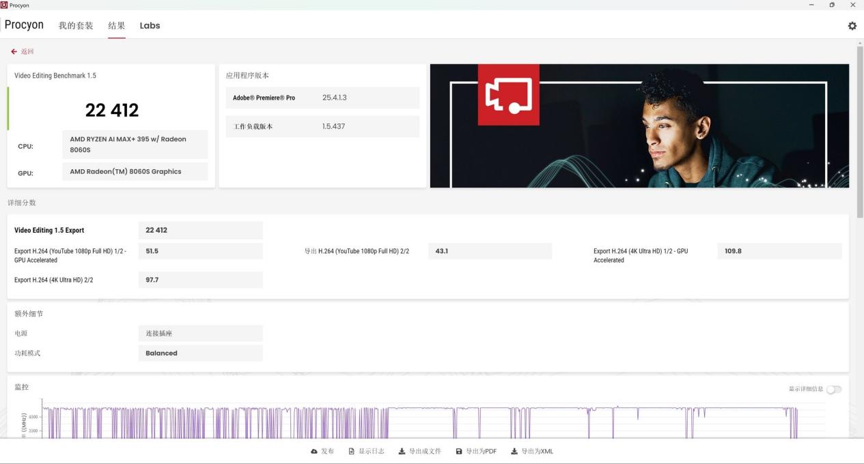
Task: Open settings via the gear icon
Action: click(852, 26)
